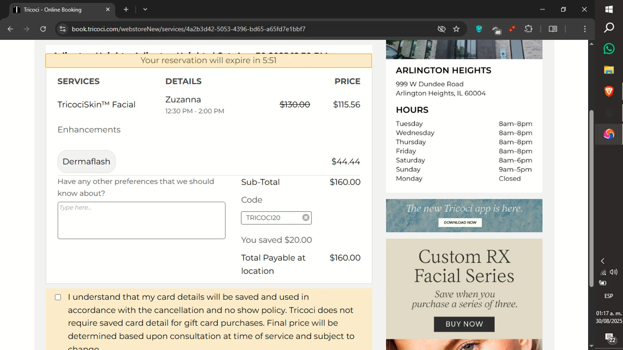623x350 pixels.
Task: Remove the Dermaflash enhancement chip
Action: point(86,162)
